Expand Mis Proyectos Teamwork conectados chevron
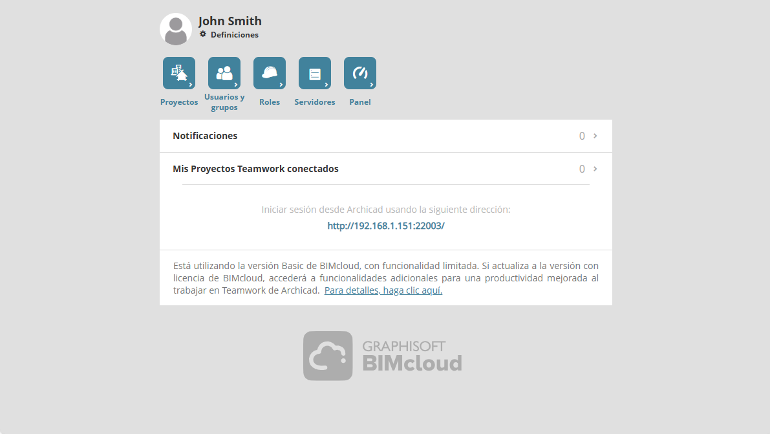 coord(595,169)
